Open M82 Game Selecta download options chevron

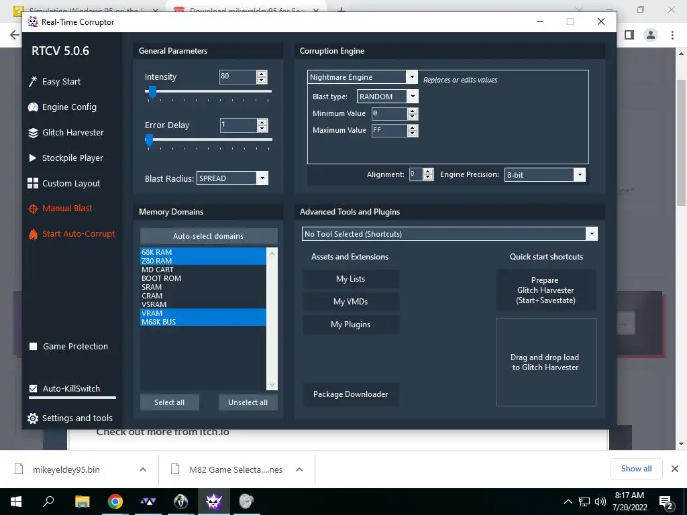tap(299, 469)
